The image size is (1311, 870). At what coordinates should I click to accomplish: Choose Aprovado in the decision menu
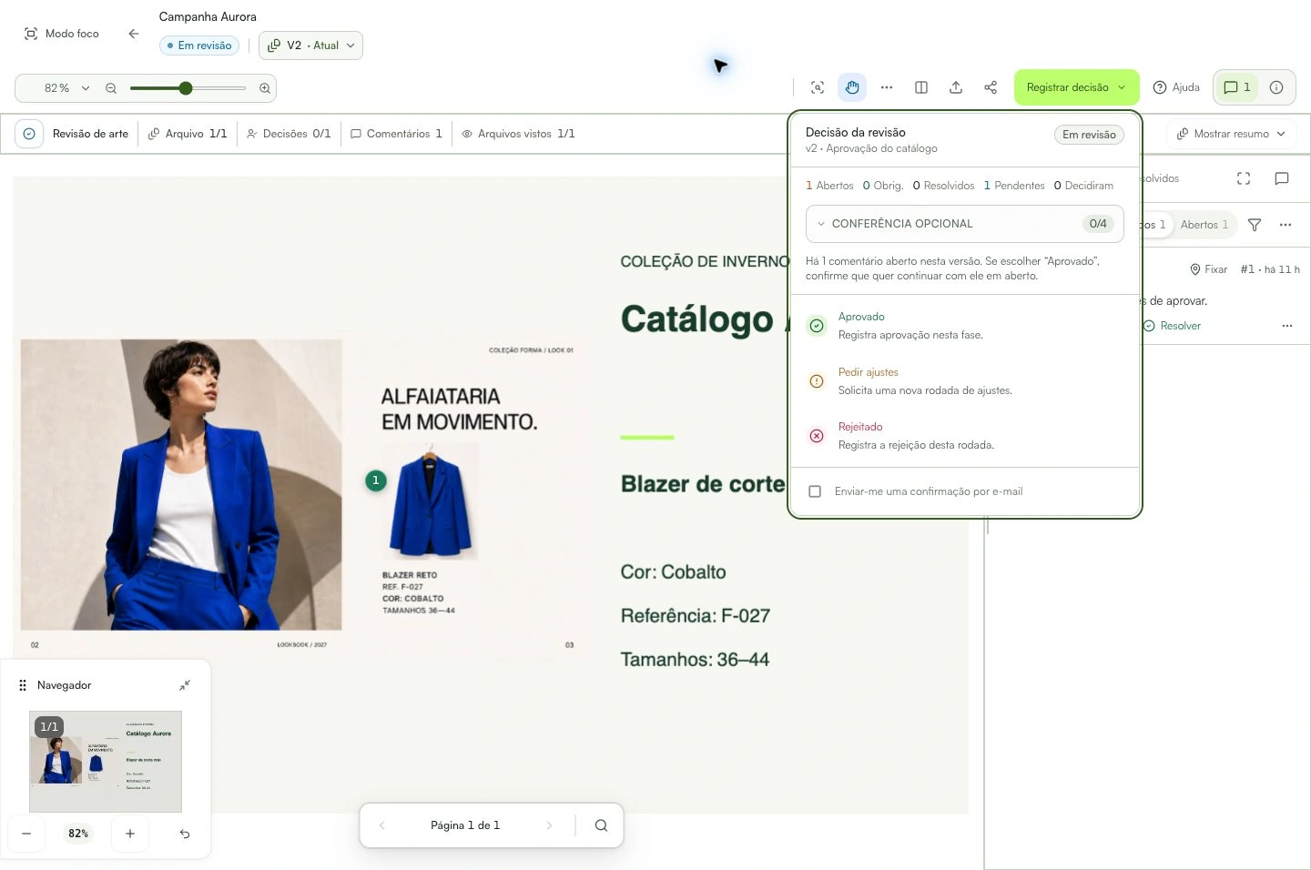[x=965, y=326]
